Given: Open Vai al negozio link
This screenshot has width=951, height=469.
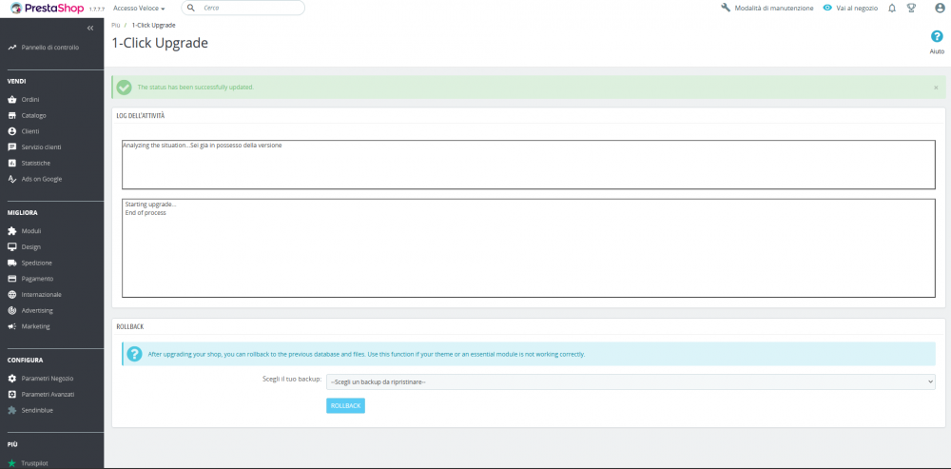Looking at the screenshot, I should click(857, 9).
